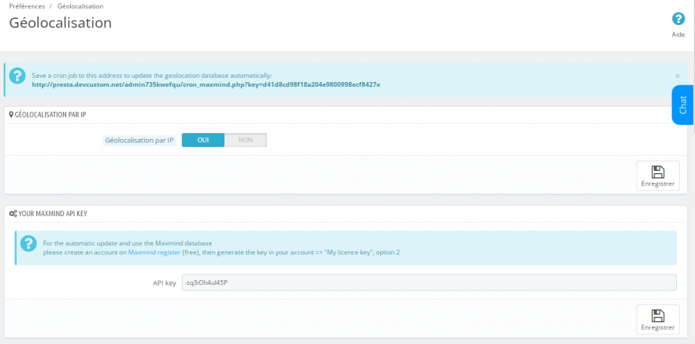Click the Géolocalisation par IP field label
695x344 pixels.
click(139, 140)
